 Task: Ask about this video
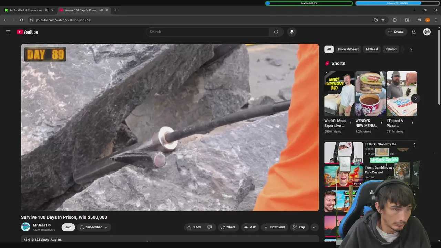[250, 227]
